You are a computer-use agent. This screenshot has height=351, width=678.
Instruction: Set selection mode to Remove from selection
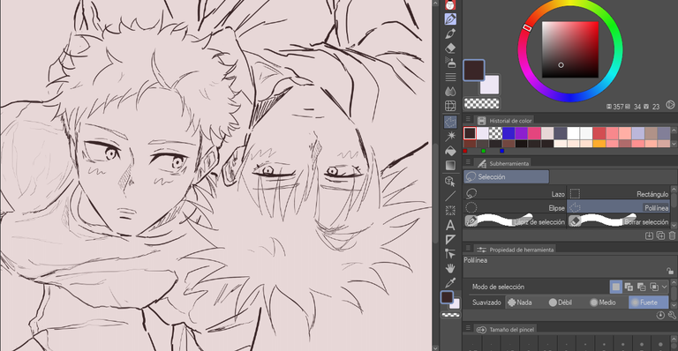pos(641,287)
